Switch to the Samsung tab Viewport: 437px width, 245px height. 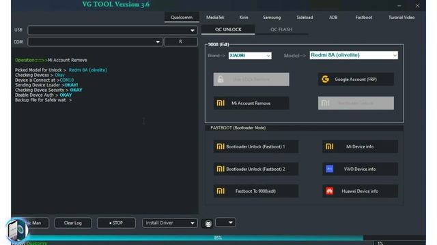(x=272, y=17)
